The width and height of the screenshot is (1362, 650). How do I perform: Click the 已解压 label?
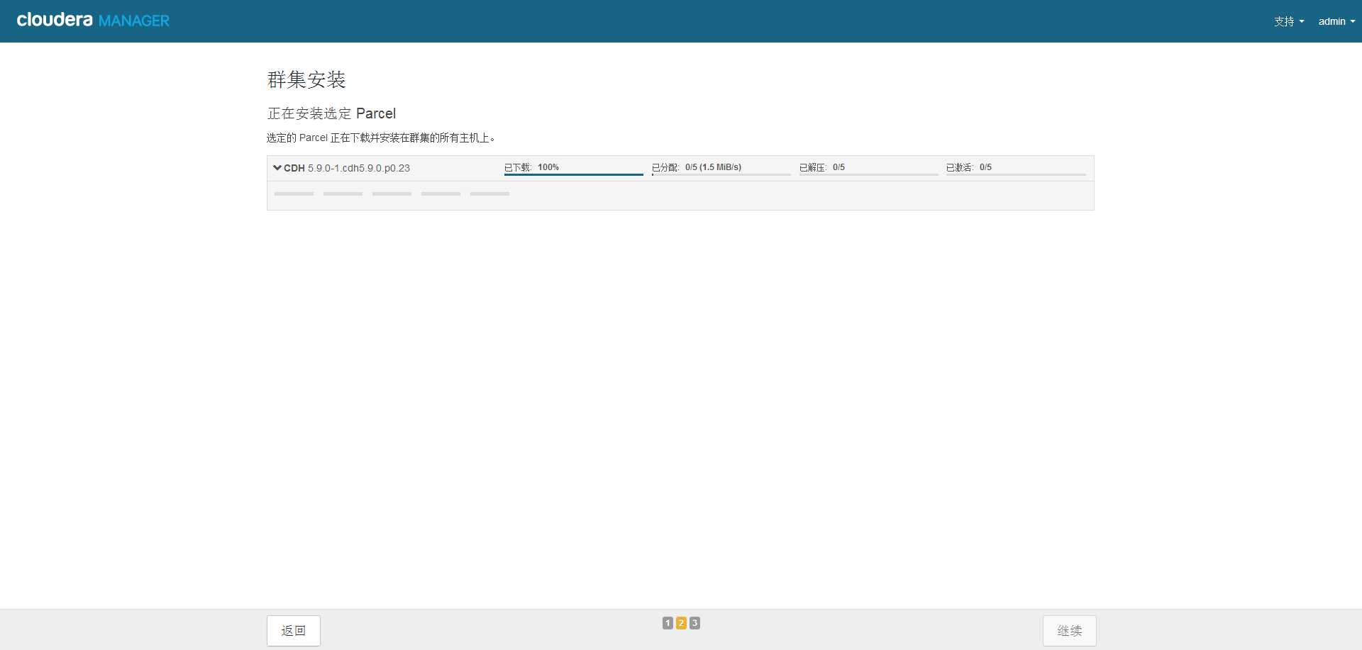813,167
